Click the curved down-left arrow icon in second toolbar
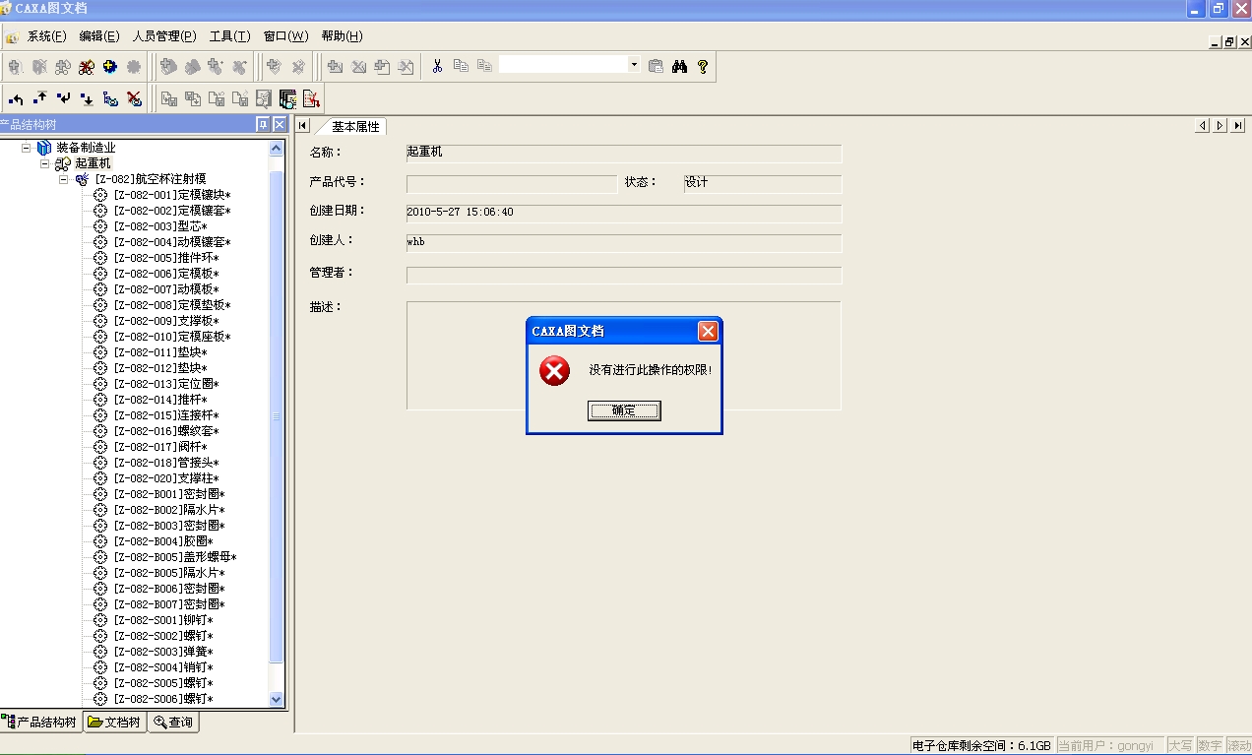 click(63, 98)
